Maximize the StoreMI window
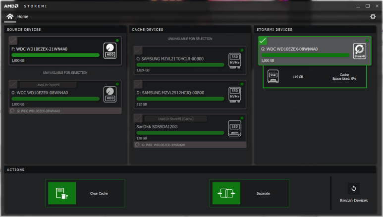This screenshot has height=217, width=383. tap(367, 6)
